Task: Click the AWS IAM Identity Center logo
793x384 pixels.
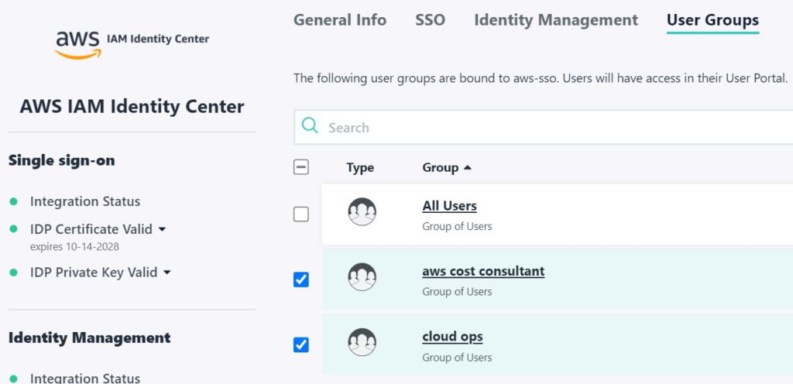Action: (x=132, y=44)
